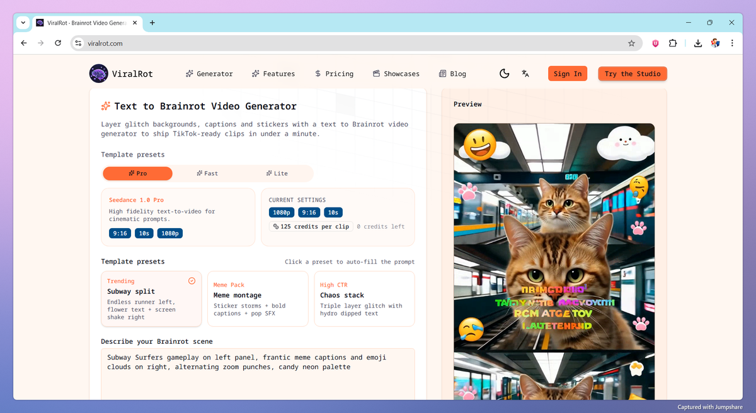Image resolution: width=756 pixels, height=413 pixels.
Task: Select the Fast template preset
Action: (207, 173)
